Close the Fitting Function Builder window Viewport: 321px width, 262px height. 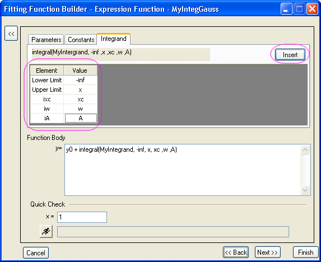[x=312, y=9]
